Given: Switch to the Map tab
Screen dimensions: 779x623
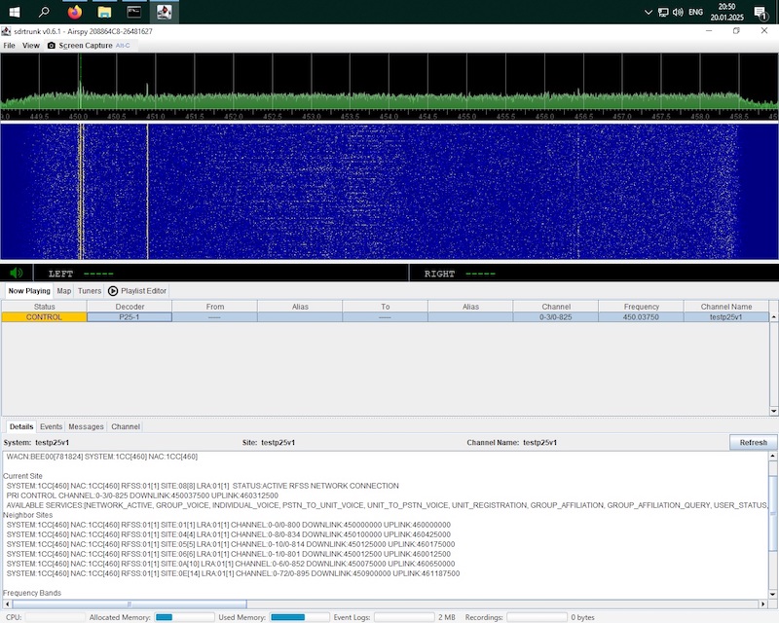Looking at the screenshot, I should point(63,290).
